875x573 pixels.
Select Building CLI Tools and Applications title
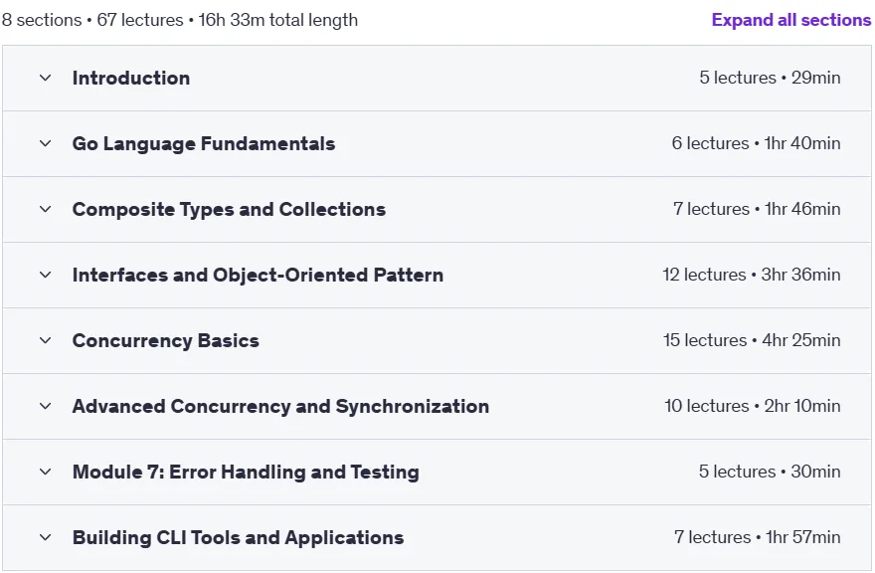(239, 537)
